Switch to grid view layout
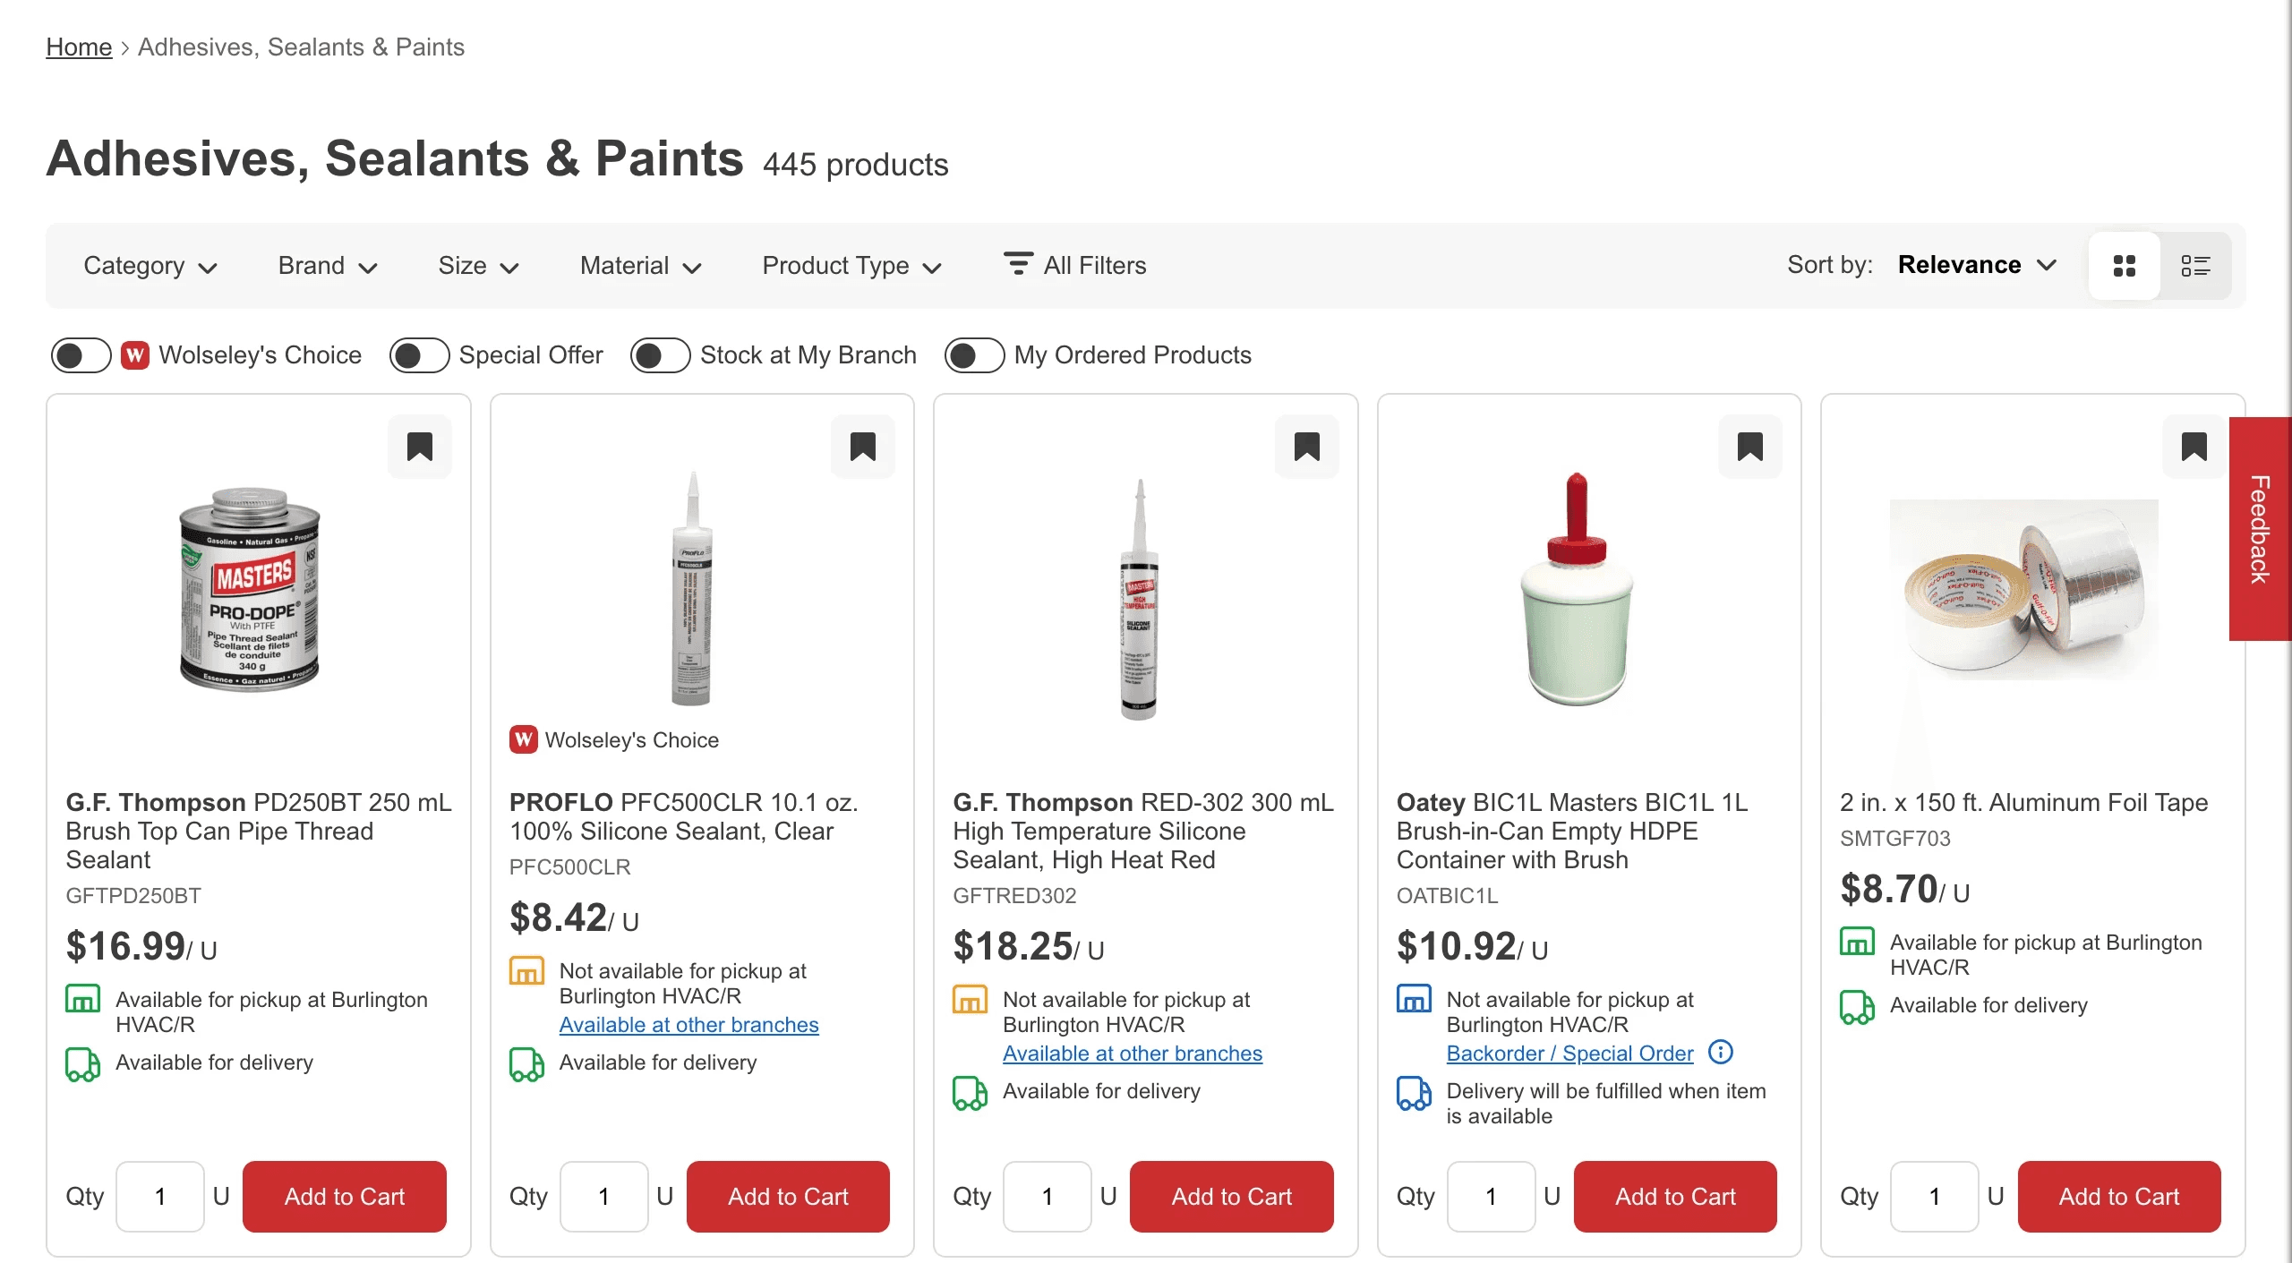The image size is (2292, 1263). (x=2124, y=266)
